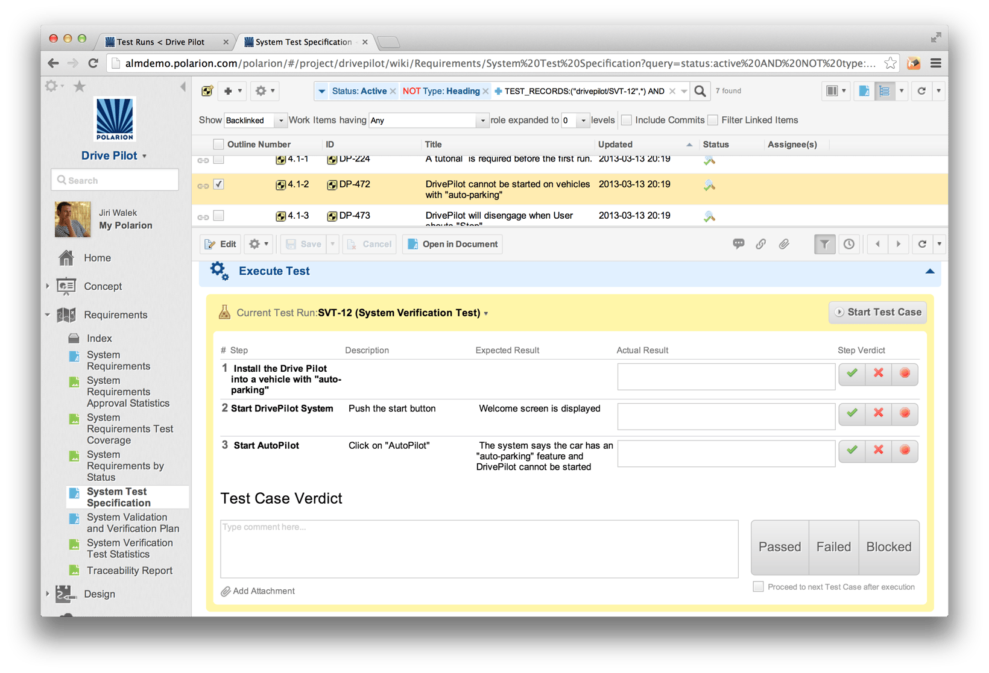Enable Proceed to next Test Case after execution
Screen dimensions: 989x673
(758, 586)
